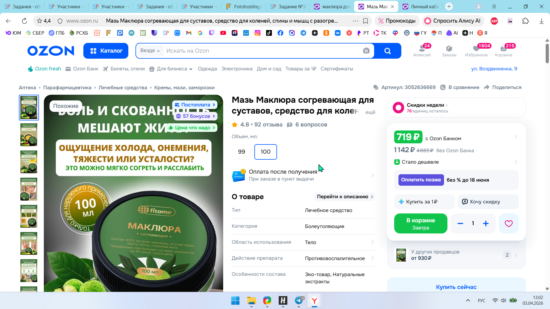
Task: Expand the Для бизнеса menu
Action: (x=171, y=69)
